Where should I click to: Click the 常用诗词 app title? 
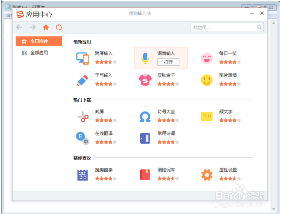166,134
